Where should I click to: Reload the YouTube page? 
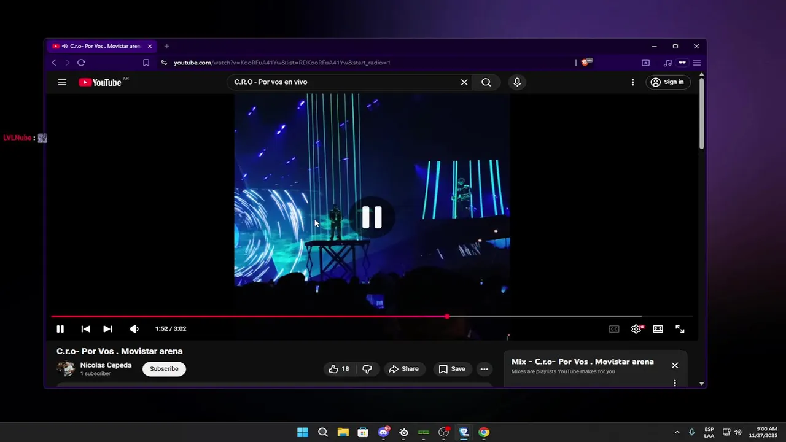click(x=81, y=63)
